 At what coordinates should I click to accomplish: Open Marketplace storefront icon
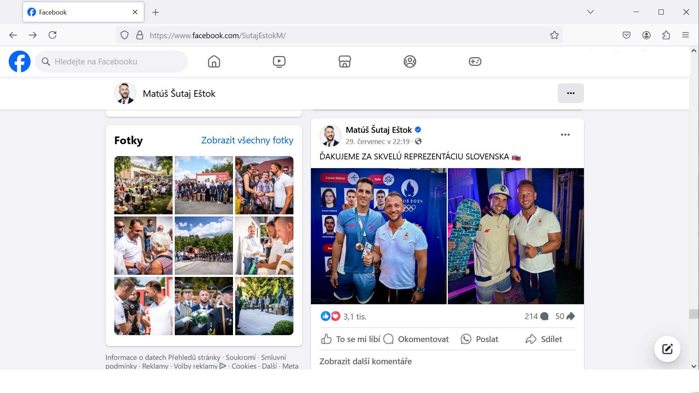pyautogui.click(x=344, y=61)
